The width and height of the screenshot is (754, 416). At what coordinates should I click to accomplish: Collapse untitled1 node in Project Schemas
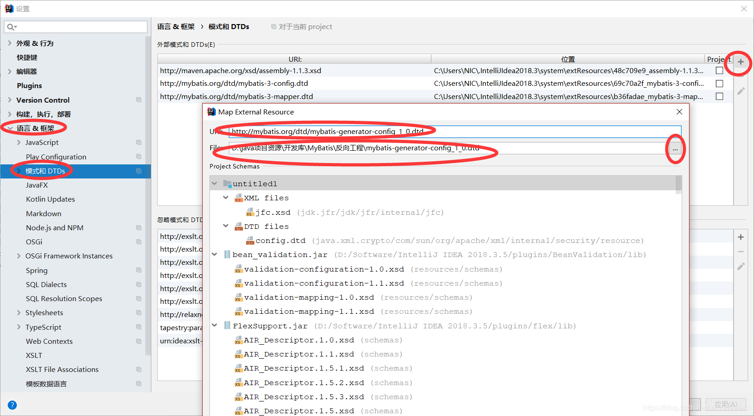215,183
